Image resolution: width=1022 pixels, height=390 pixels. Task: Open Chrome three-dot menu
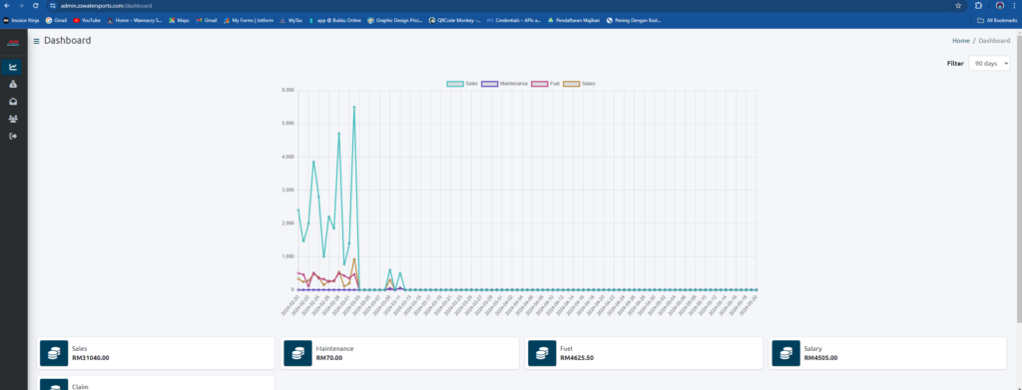click(1015, 5)
